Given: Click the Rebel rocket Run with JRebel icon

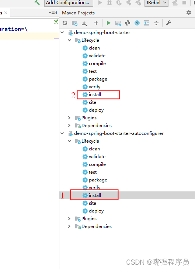Looking at the screenshot, I should (x=128, y=3).
